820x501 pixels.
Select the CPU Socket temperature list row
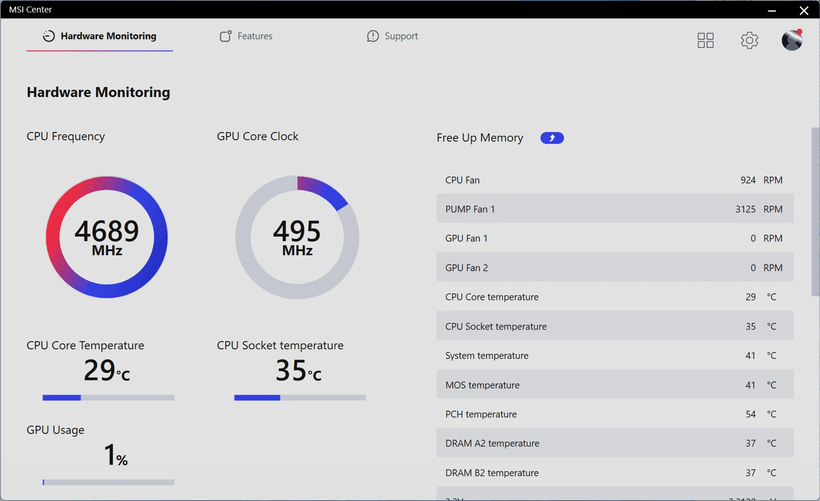point(615,326)
